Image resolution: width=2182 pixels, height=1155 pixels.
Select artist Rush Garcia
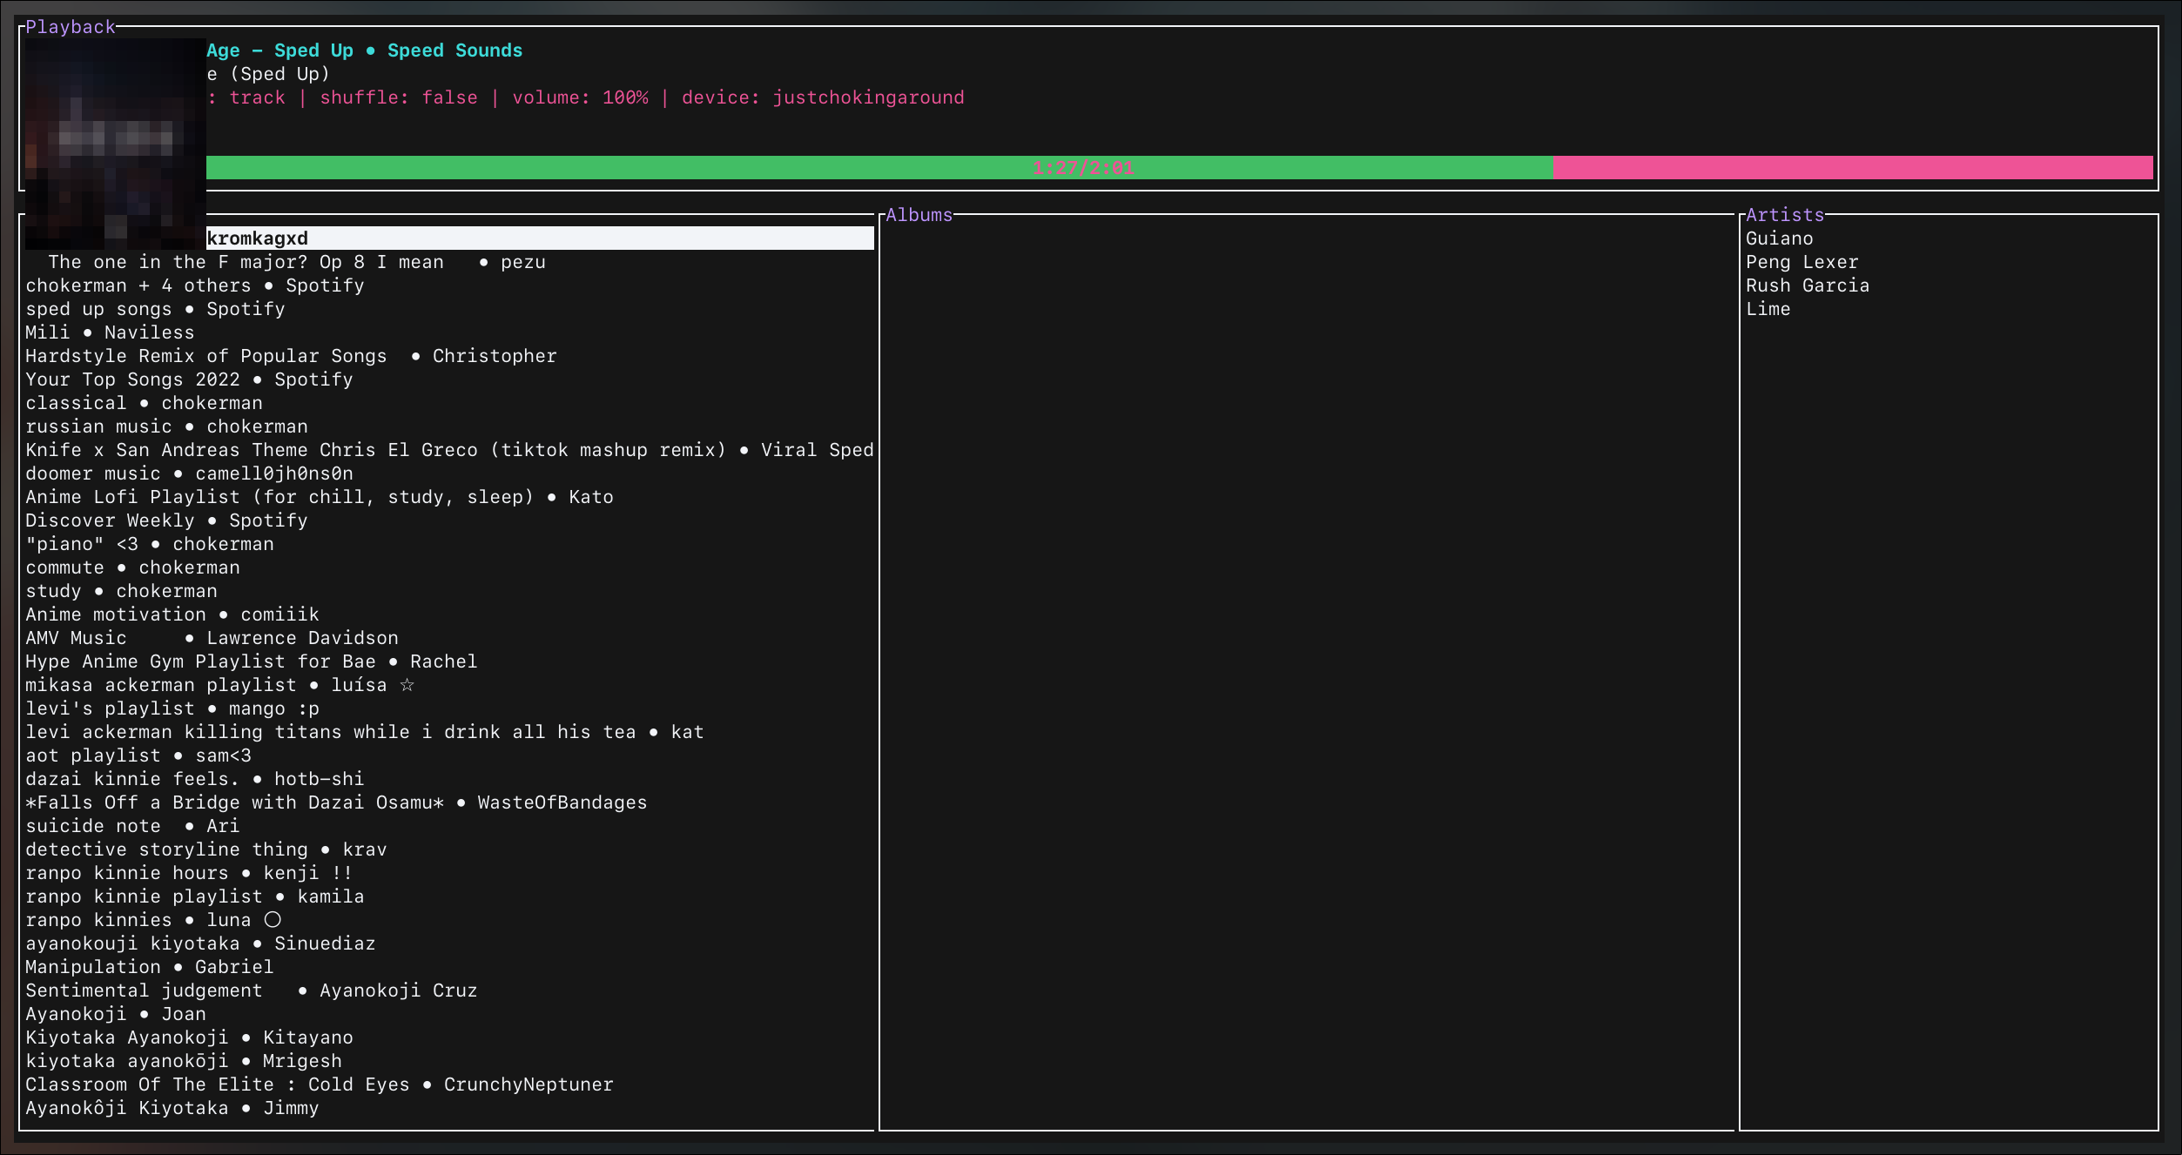point(1807,285)
